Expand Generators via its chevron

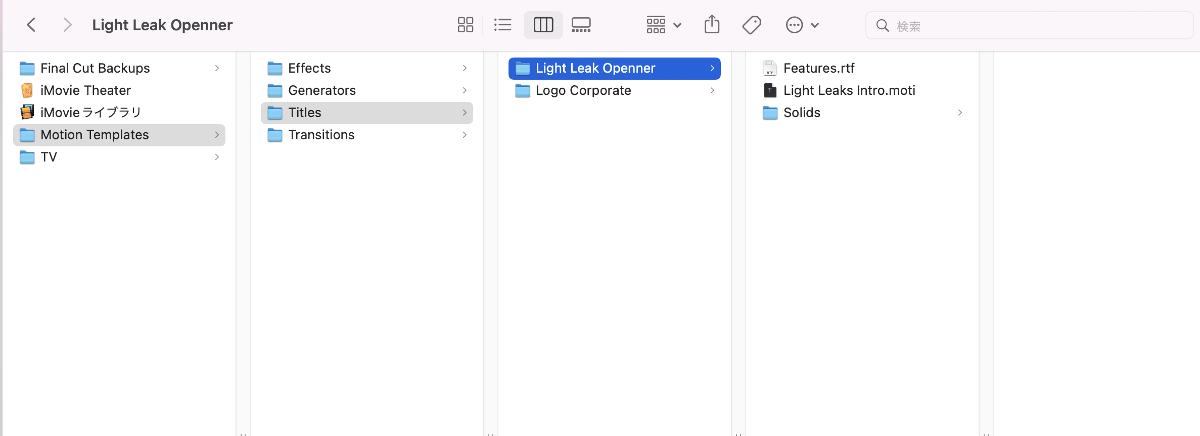click(x=465, y=90)
